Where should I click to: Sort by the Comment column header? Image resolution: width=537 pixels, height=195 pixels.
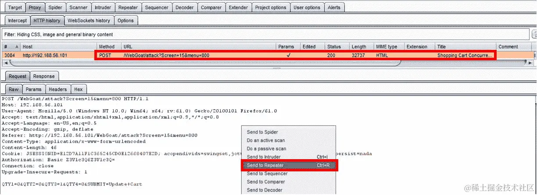tap(514, 47)
